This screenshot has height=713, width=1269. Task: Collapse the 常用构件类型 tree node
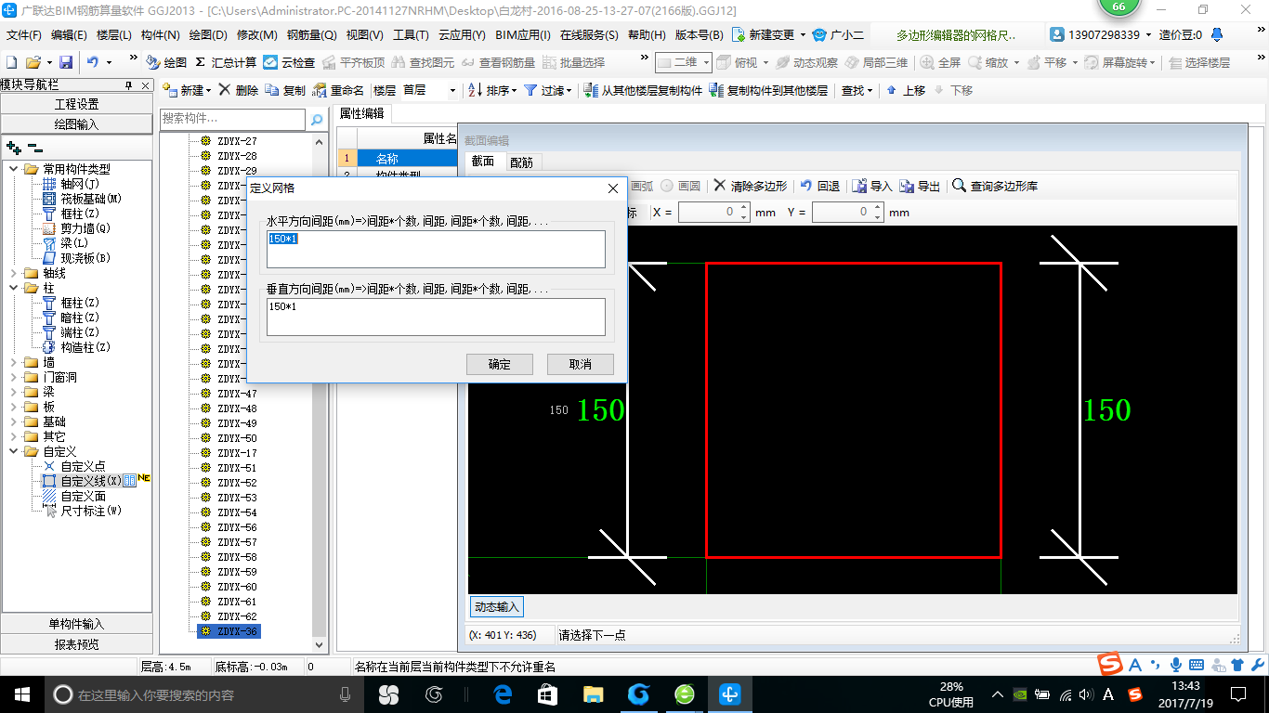(14, 169)
